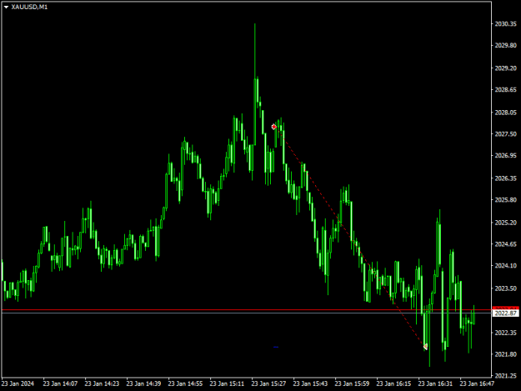
Task: Select the red horizontal price level line
Action: 247,309
